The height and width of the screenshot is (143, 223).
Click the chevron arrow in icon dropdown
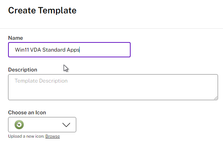[66, 125]
